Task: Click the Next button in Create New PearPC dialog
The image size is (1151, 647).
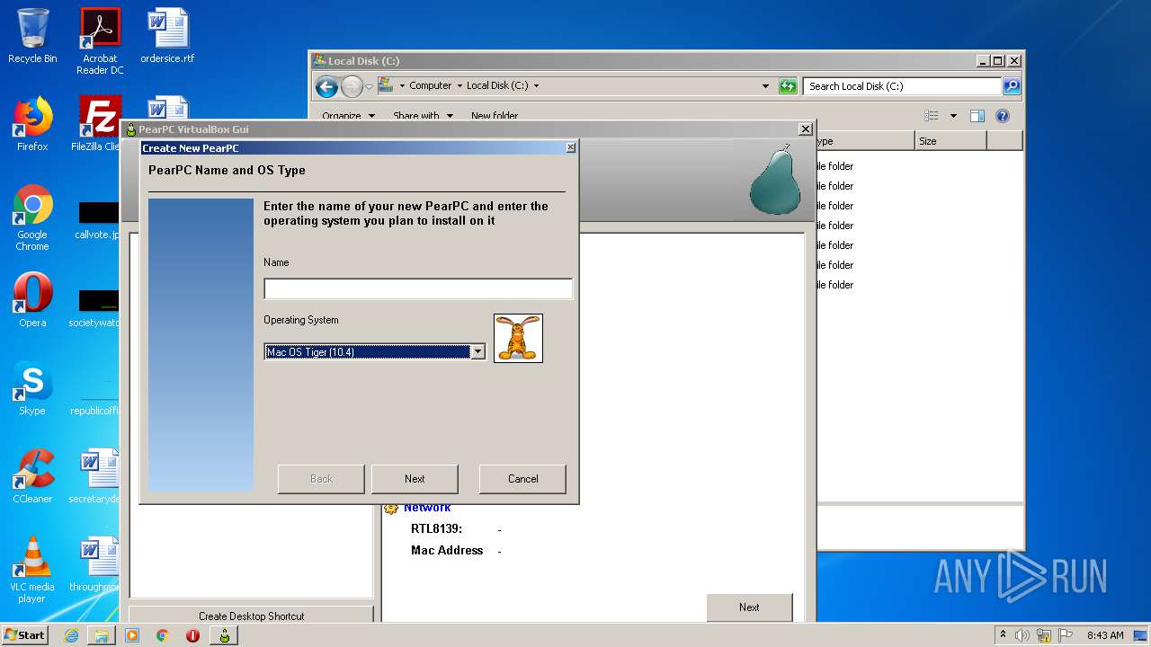Action: 415,479
